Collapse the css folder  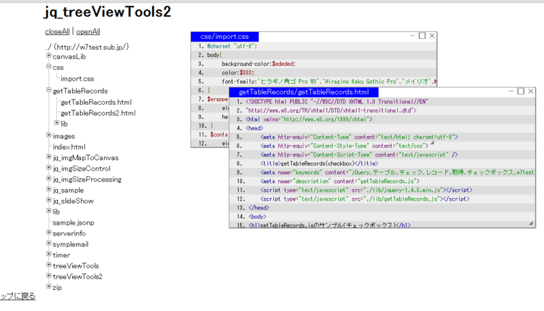coord(48,66)
